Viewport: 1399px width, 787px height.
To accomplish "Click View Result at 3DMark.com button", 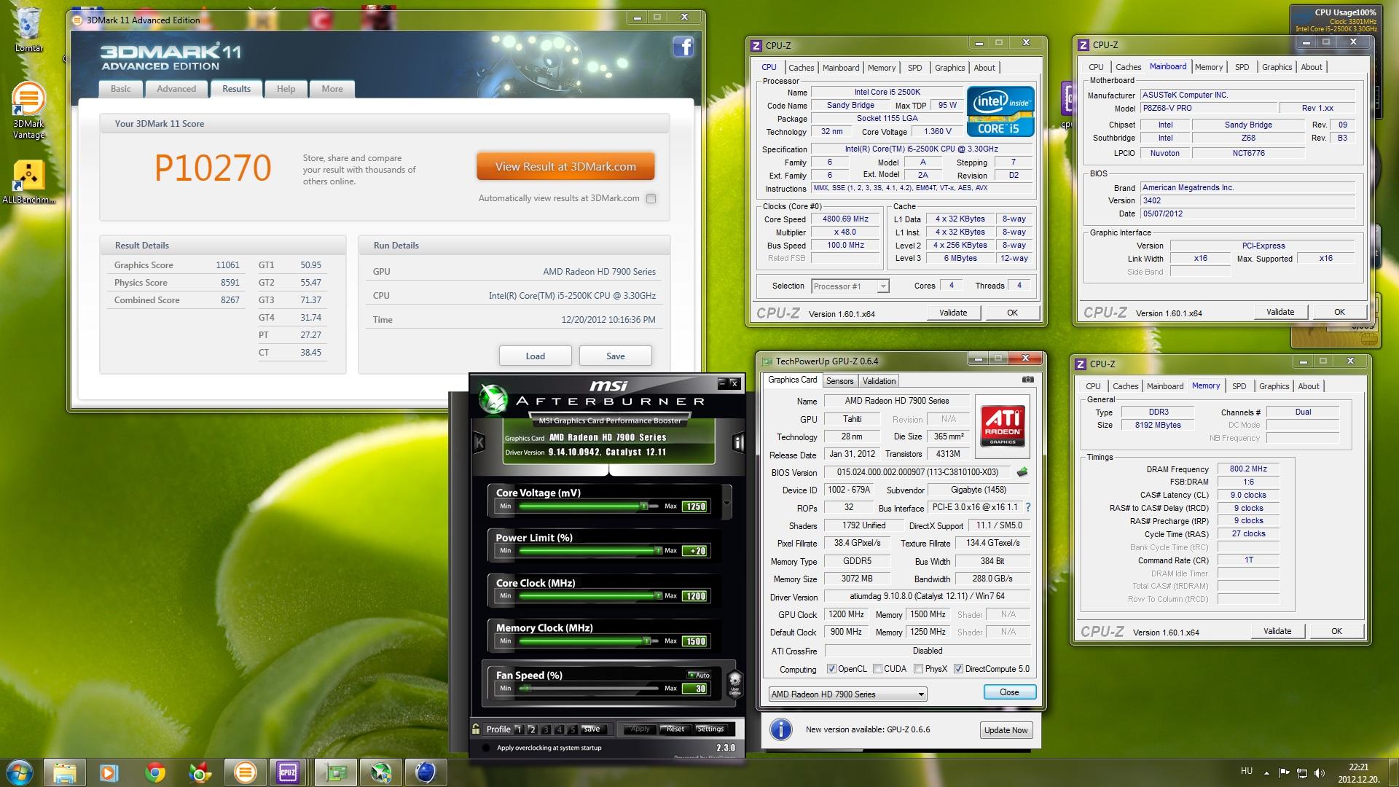I will point(565,167).
